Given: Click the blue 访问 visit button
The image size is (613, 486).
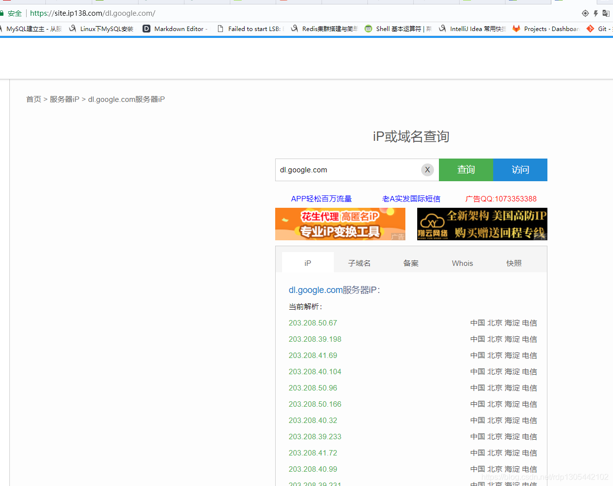Looking at the screenshot, I should click(520, 170).
